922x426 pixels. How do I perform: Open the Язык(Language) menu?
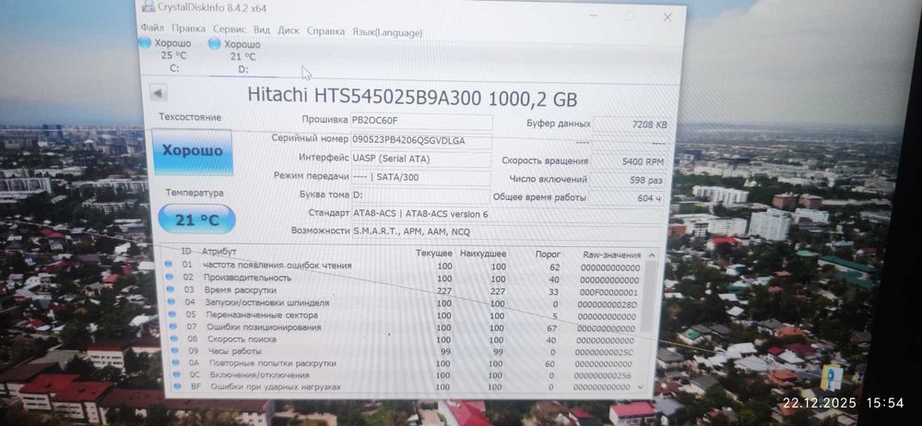387,33
